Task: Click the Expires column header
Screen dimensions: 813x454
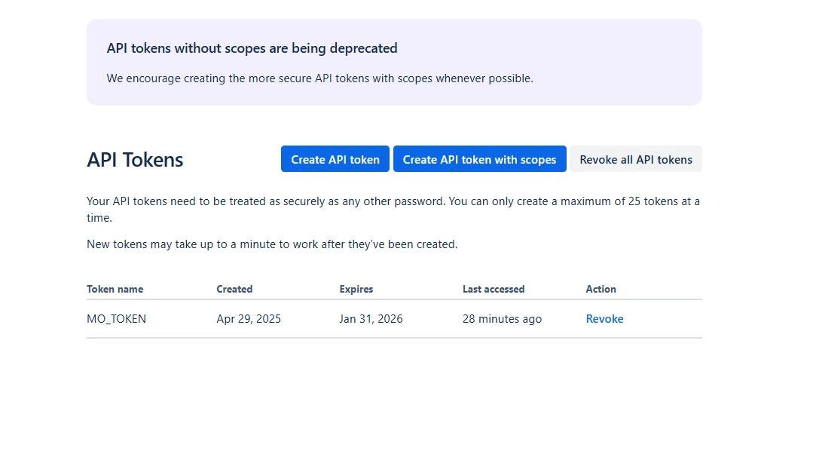Action: 356,289
